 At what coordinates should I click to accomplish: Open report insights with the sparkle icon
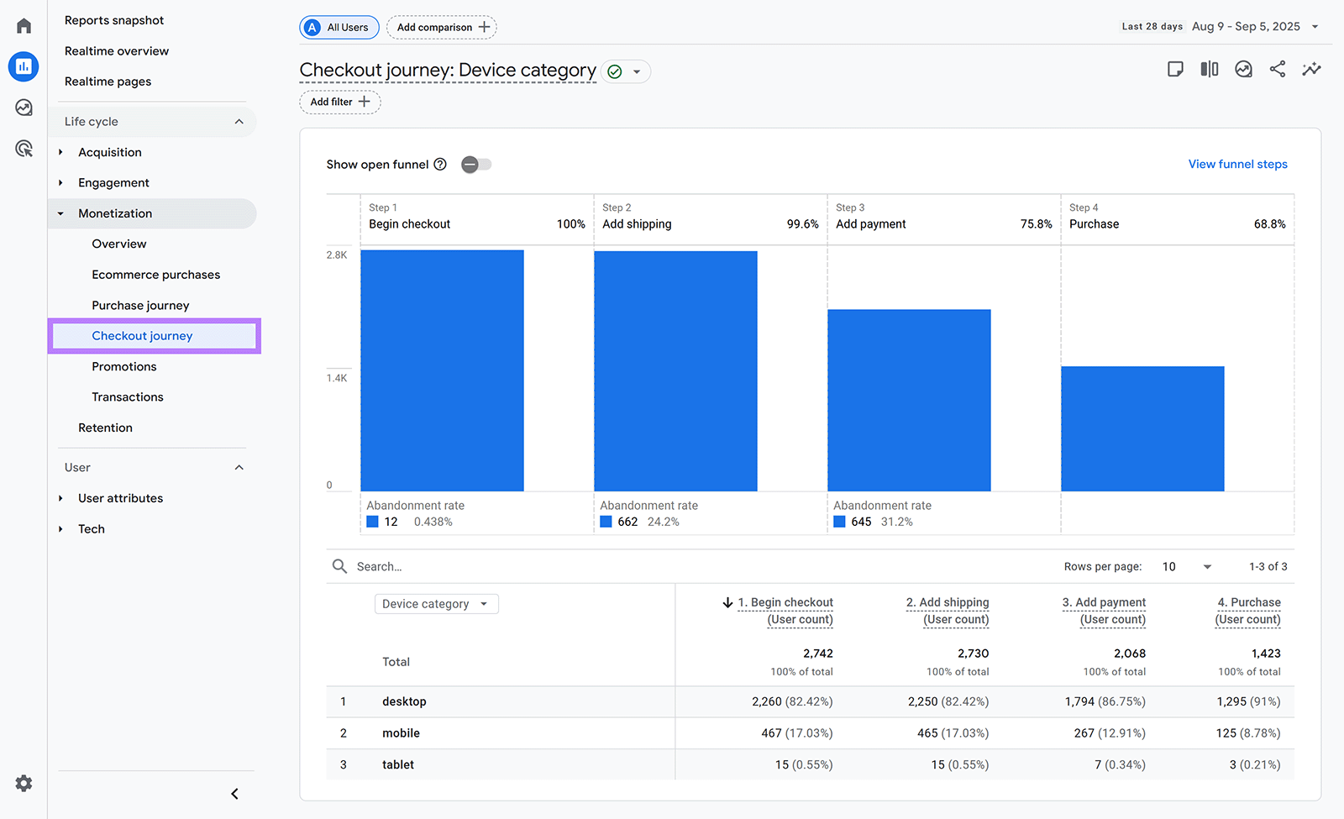tap(1311, 69)
